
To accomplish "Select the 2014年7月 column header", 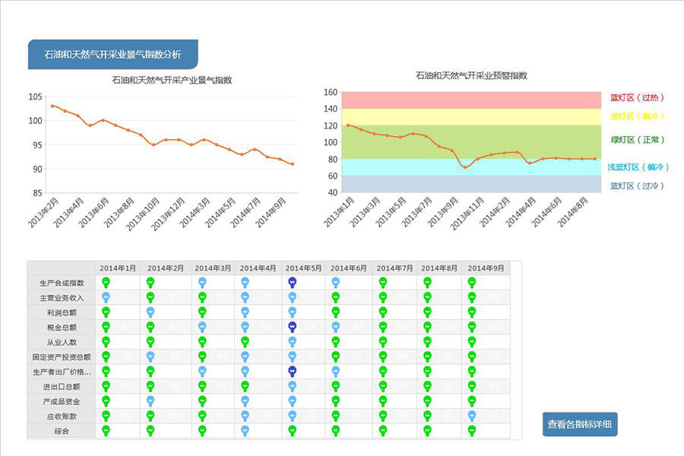I will tap(394, 268).
